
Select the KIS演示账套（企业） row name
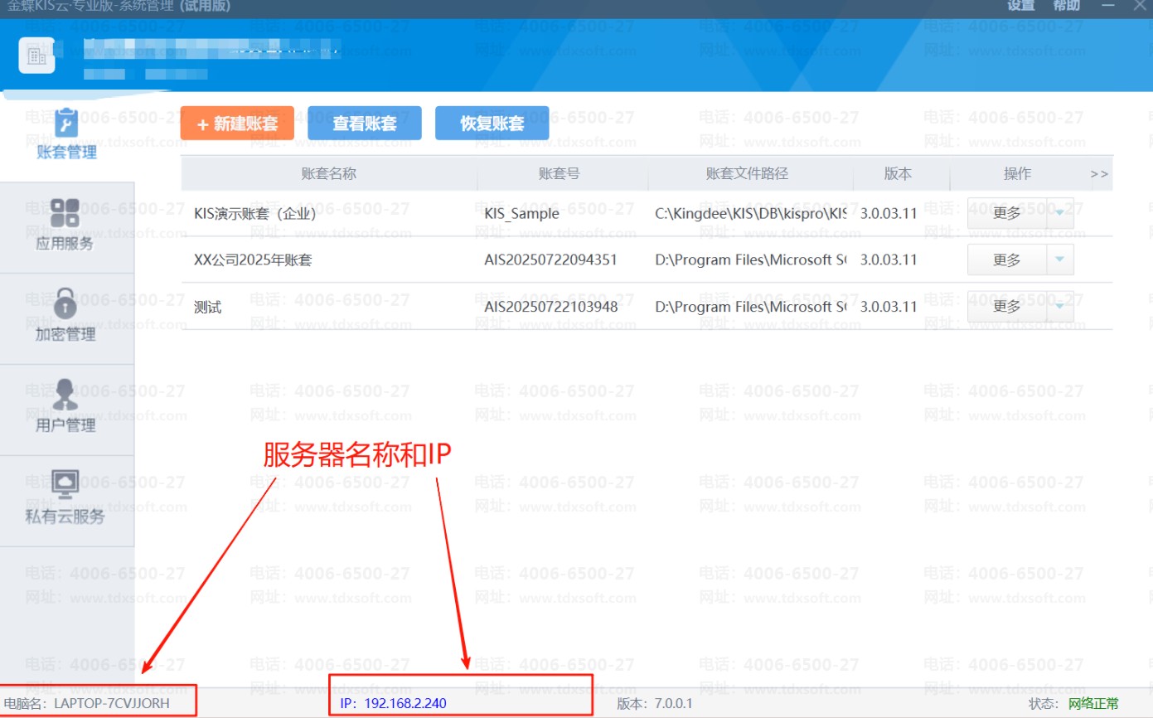pyautogui.click(x=255, y=213)
